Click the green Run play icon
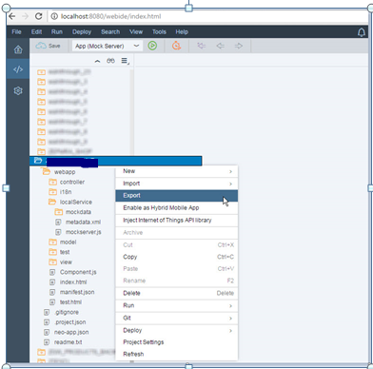 pyautogui.click(x=152, y=46)
